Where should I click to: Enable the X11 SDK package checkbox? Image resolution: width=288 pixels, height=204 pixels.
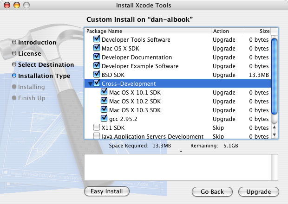tap(97, 127)
